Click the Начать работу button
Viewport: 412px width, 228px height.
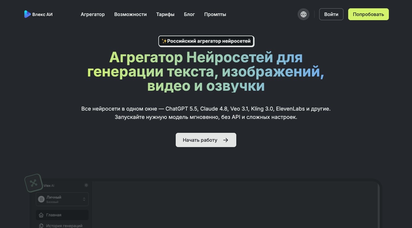tap(206, 140)
